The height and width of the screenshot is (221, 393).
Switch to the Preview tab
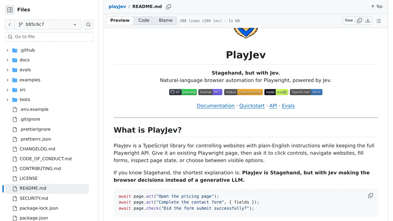click(x=120, y=21)
